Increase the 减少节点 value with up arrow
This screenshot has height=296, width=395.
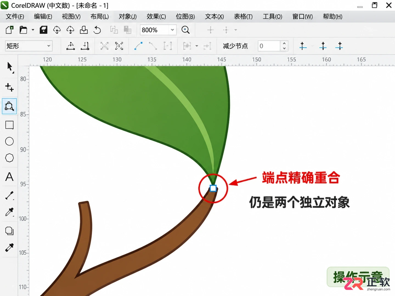(x=284, y=43)
